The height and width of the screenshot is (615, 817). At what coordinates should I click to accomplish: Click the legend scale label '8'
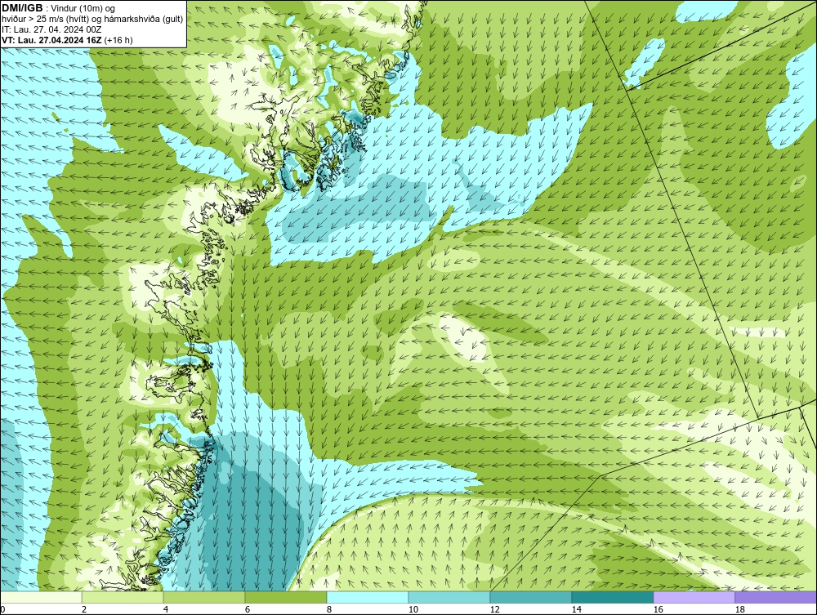point(328,610)
